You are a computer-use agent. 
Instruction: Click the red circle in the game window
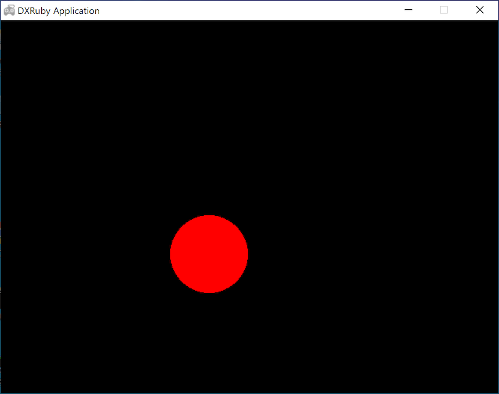point(209,254)
